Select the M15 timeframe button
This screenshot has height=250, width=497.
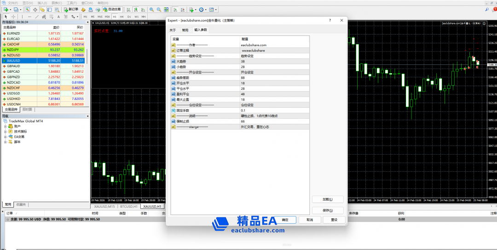pyautogui.click(x=100, y=17)
